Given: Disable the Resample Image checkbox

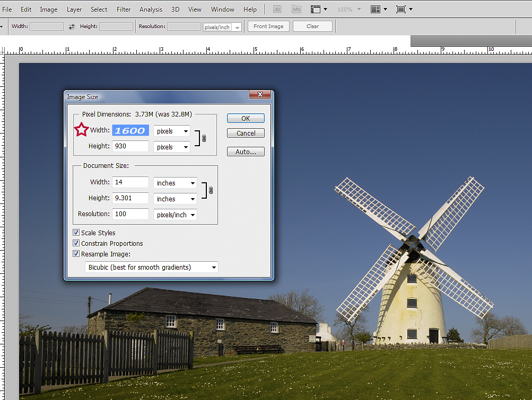Looking at the screenshot, I should click(76, 254).
